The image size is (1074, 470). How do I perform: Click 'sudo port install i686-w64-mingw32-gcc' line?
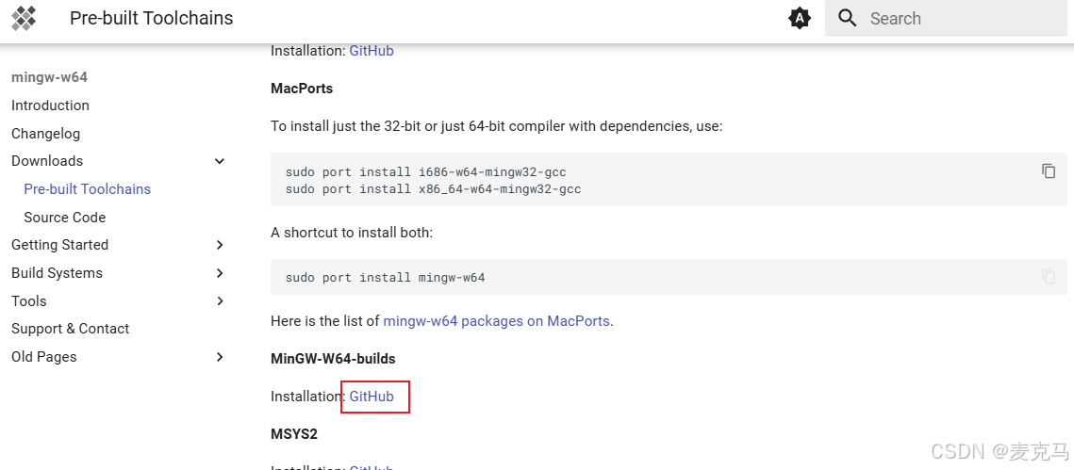pyautogui.click(x=425, y=171)
